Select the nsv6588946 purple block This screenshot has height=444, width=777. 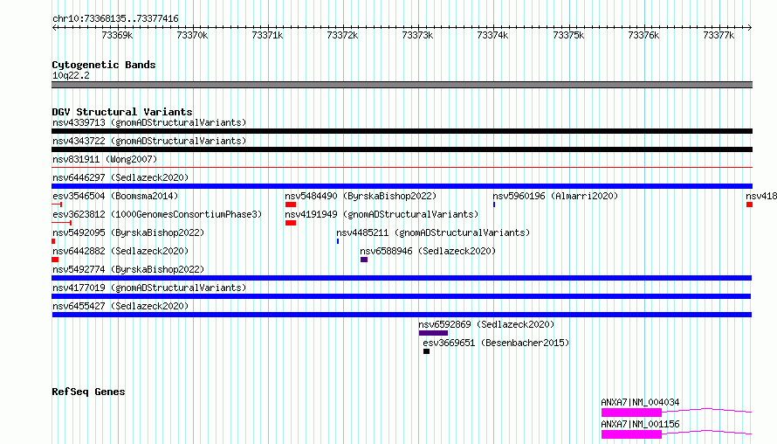pos(364,260)
